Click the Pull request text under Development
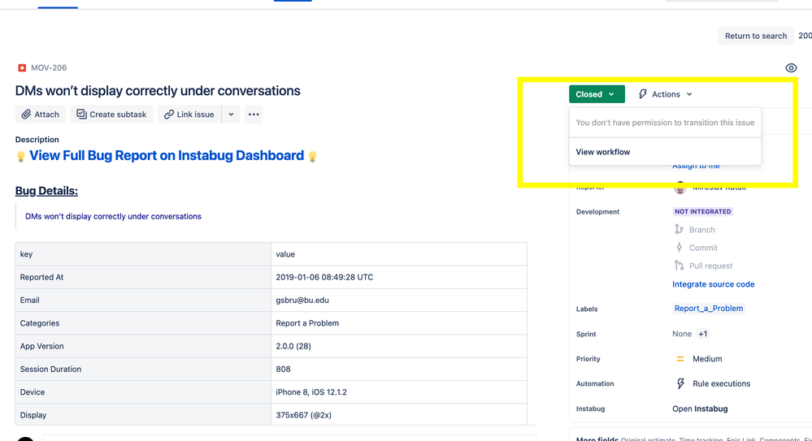812x441 pixels. tap(710, 266)
